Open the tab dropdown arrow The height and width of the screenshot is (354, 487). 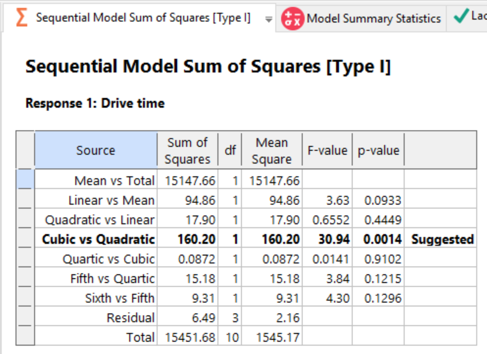coord(269,19)
